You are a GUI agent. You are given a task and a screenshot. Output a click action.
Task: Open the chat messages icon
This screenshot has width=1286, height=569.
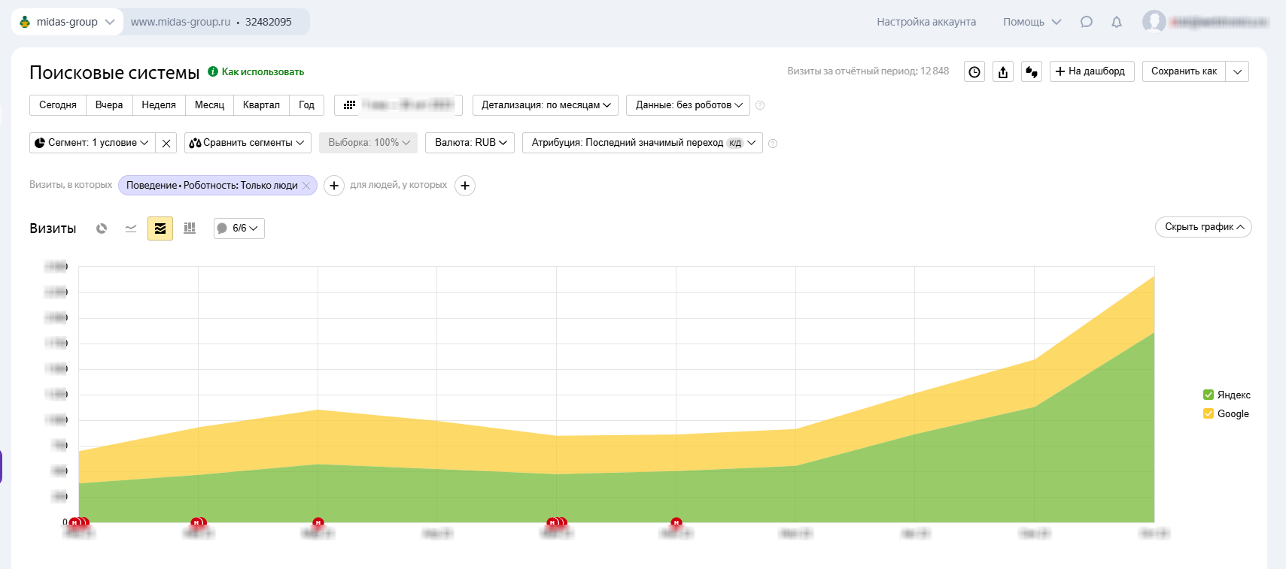point(1087,22)
